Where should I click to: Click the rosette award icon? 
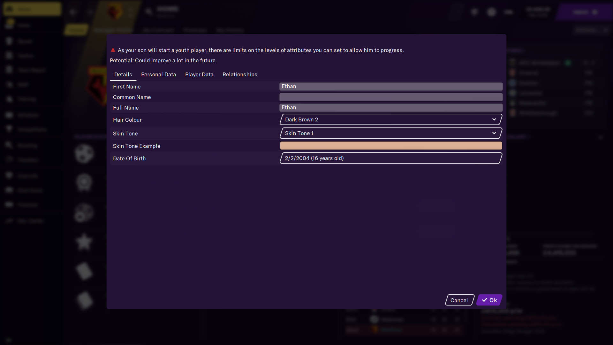pos(84,182)
